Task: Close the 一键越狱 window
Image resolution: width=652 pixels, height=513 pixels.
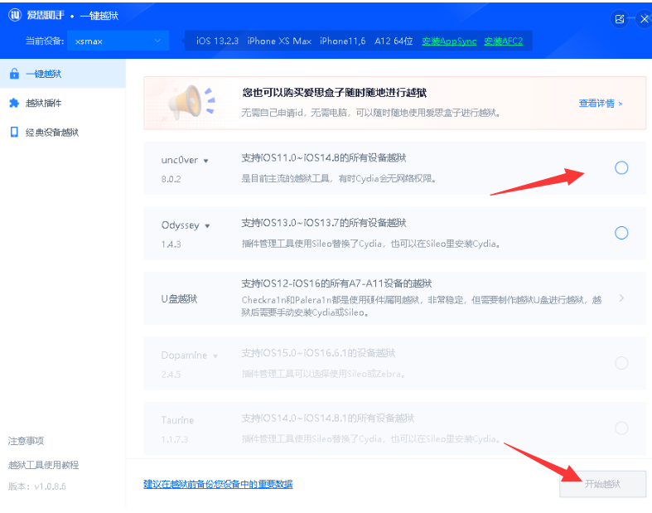Action: 644,19
